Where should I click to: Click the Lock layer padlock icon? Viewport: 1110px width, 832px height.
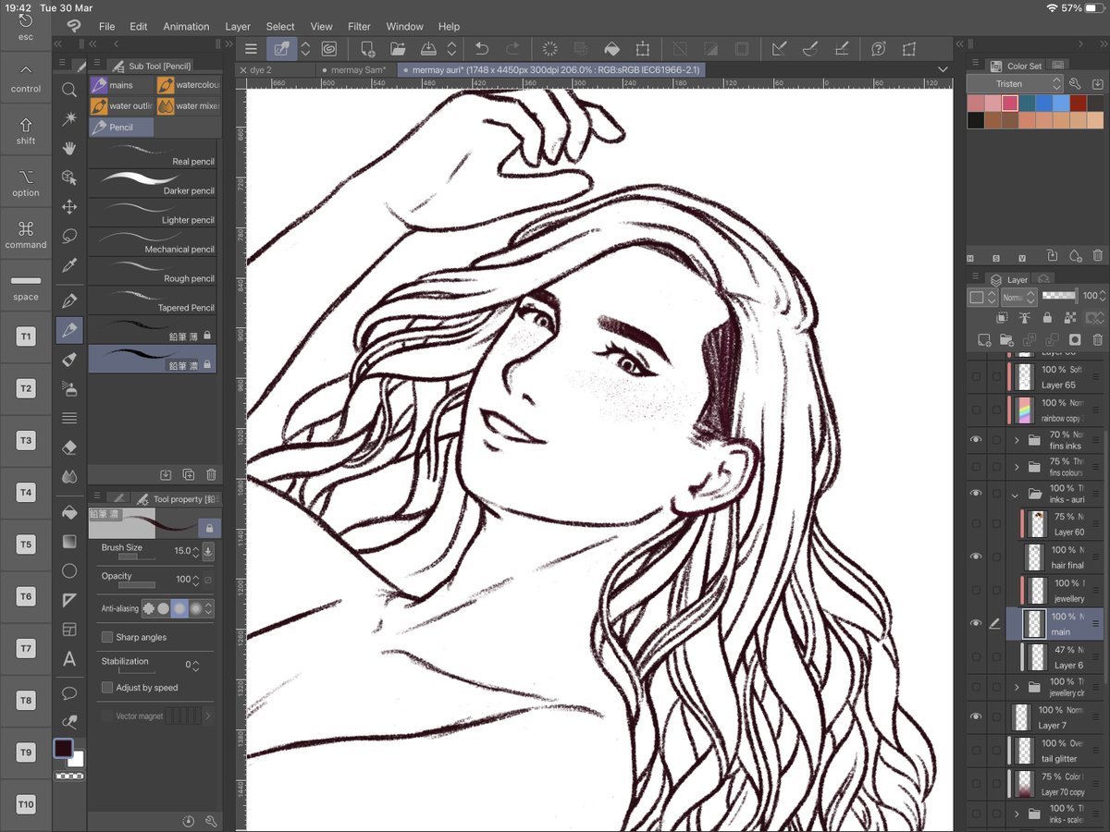[x=1047, y=317]
